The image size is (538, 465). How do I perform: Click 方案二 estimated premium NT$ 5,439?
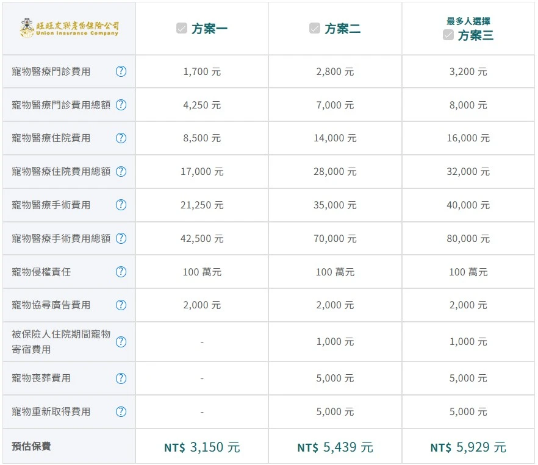coord(335,447)
